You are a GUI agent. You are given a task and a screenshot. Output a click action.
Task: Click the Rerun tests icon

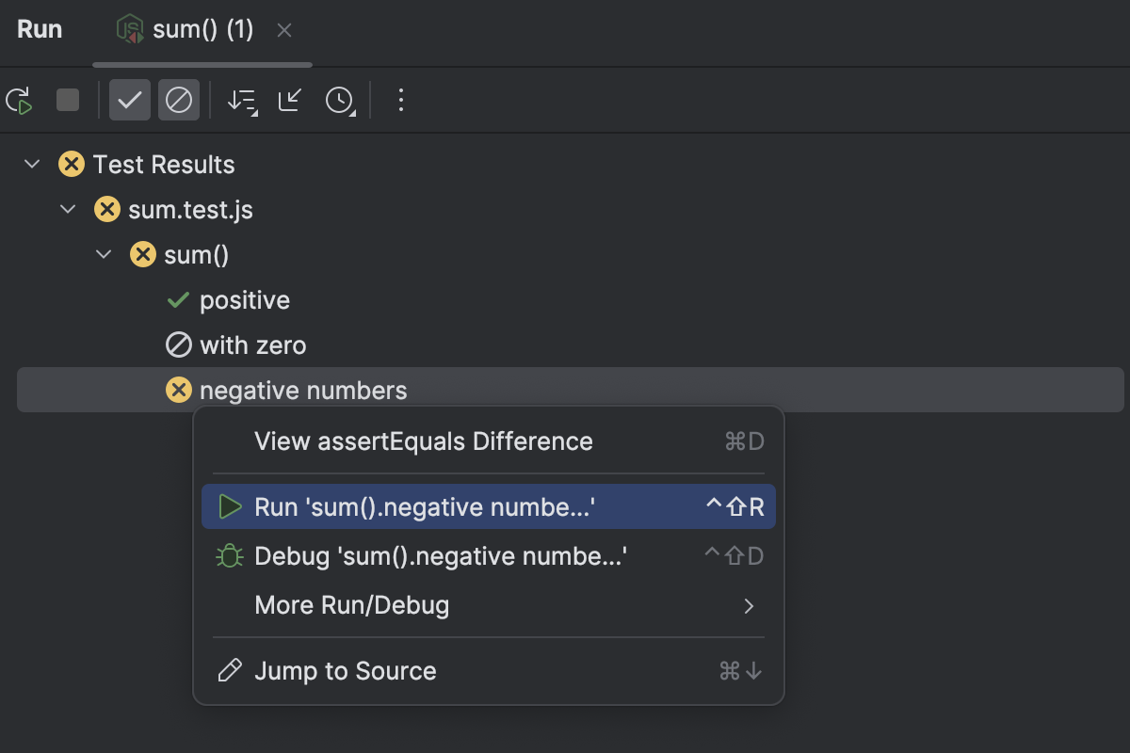click(x=19, y=101)
